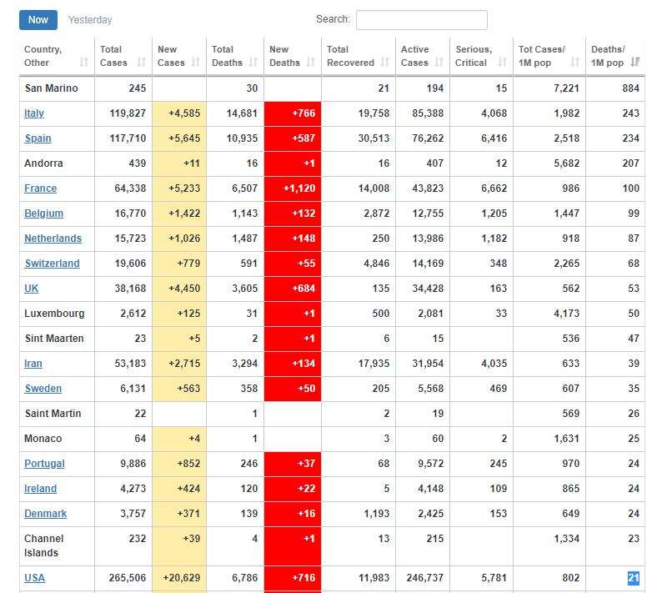This screenshot has height=593, width=662.
Task: Sort by Country column sort icon
Action: [x=83, y=63]
